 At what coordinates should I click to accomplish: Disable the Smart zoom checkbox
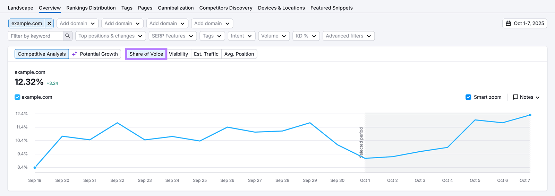coord(468,97)
